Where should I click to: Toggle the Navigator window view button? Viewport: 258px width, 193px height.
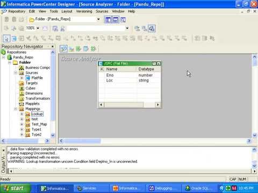click(108, 20)
